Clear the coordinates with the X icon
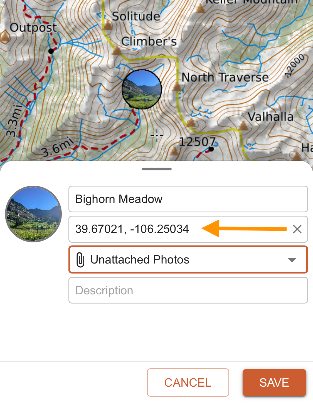The width and height of the screenshot is (313, 415). point(297,229)
